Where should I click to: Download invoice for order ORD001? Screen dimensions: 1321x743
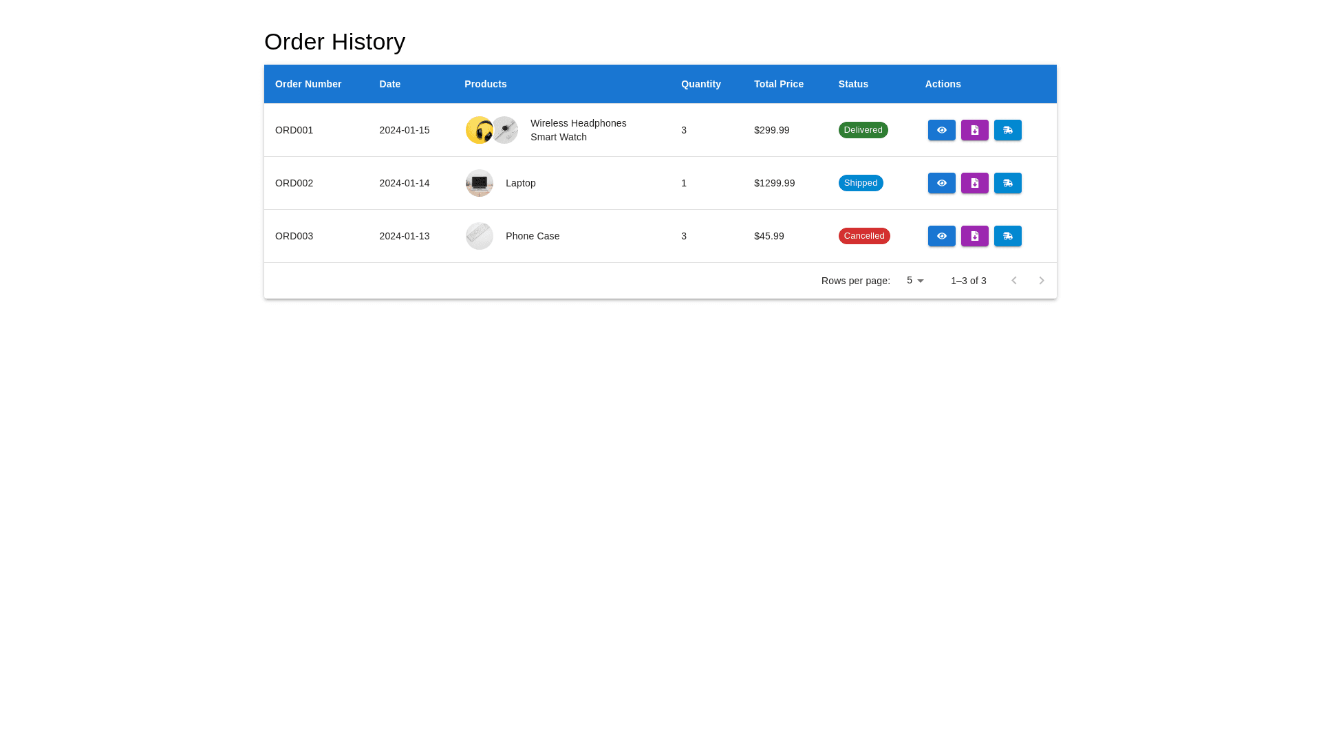click(974, 130)
